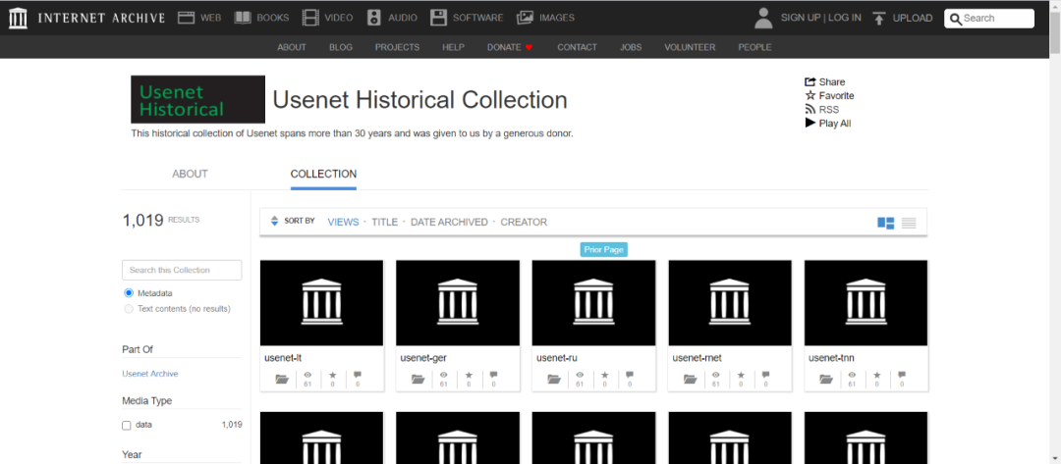Check the data media type checkbox
This screenshot has width=1061, height=464.
(x=127, y=426)
